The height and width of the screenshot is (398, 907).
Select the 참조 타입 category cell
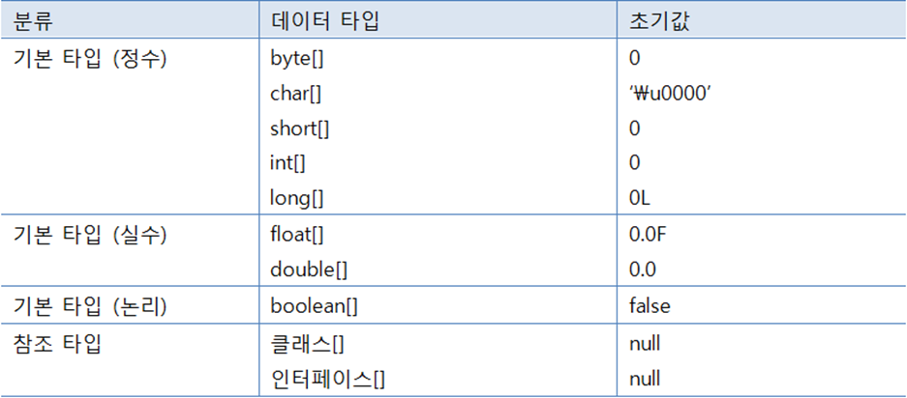[61, 342]
